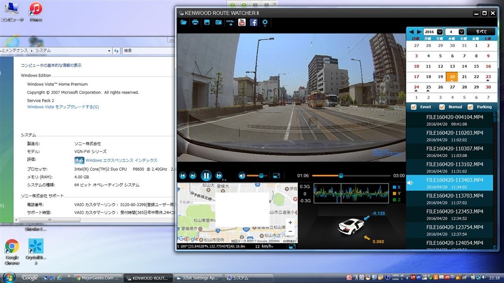
Task: Click the video seek bar at 01:06
Action: pos(340,175)
